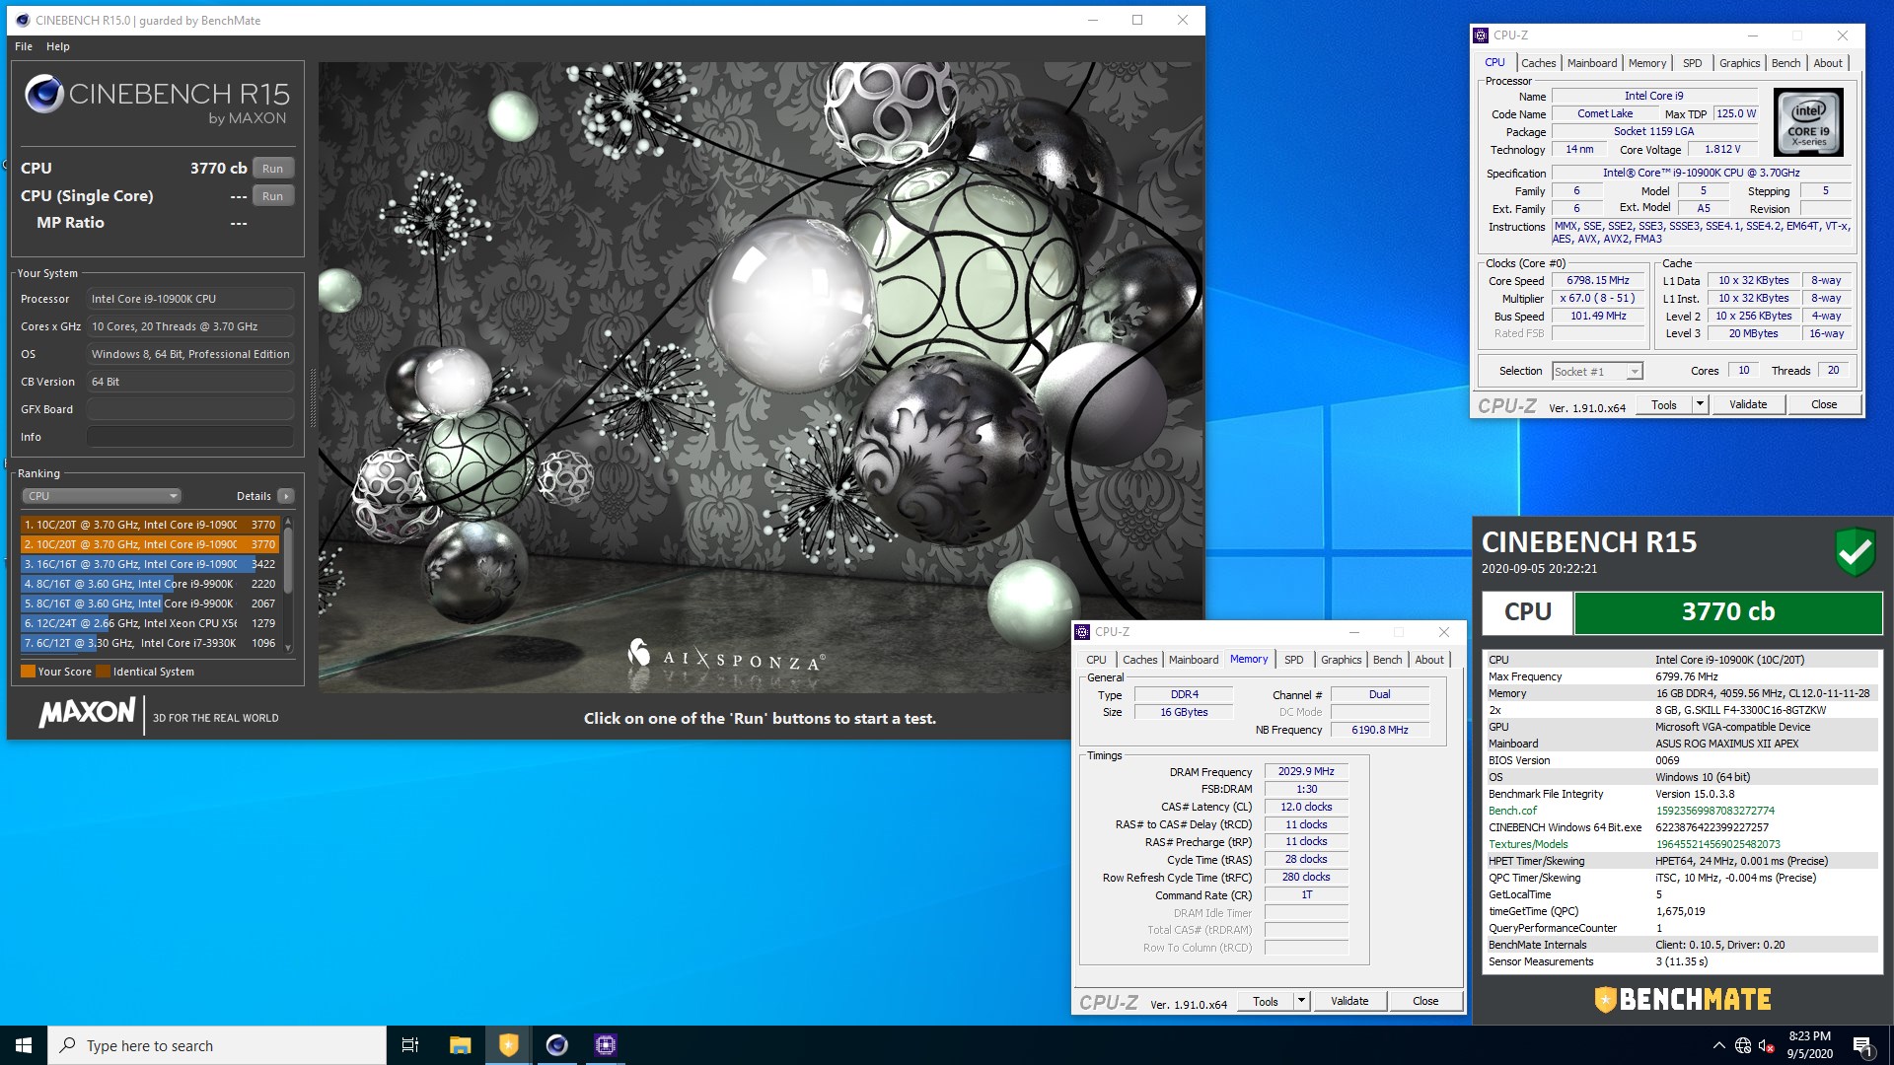The image size is (1894, 1065).
Task: Click the Core Speed 6798.15 MHz value
Action: click(1598, 281)
